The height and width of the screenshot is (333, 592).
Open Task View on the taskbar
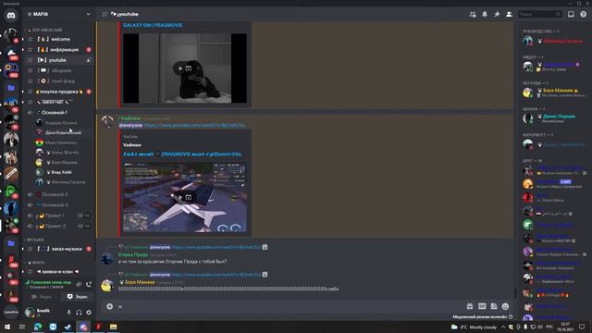[x=22, y=327]
